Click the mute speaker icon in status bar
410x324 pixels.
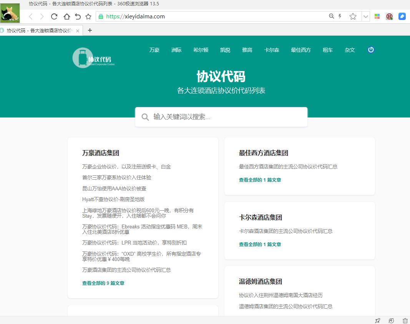[x=391, y=321]
